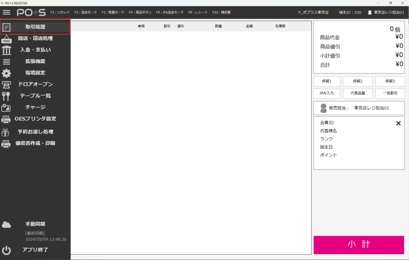
Task: Click the gear icon for 環境設定
Action: pos(6,73)
